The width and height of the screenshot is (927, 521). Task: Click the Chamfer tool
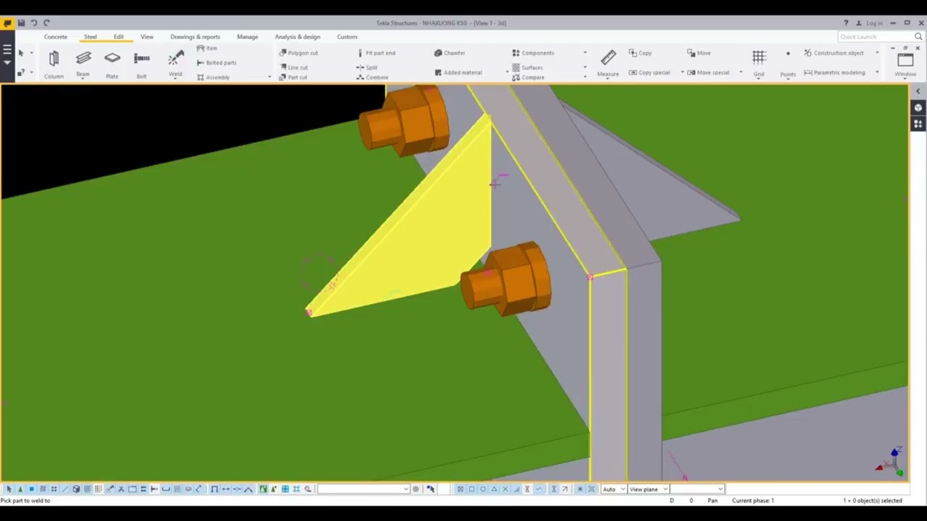click(x=450, y=53)
